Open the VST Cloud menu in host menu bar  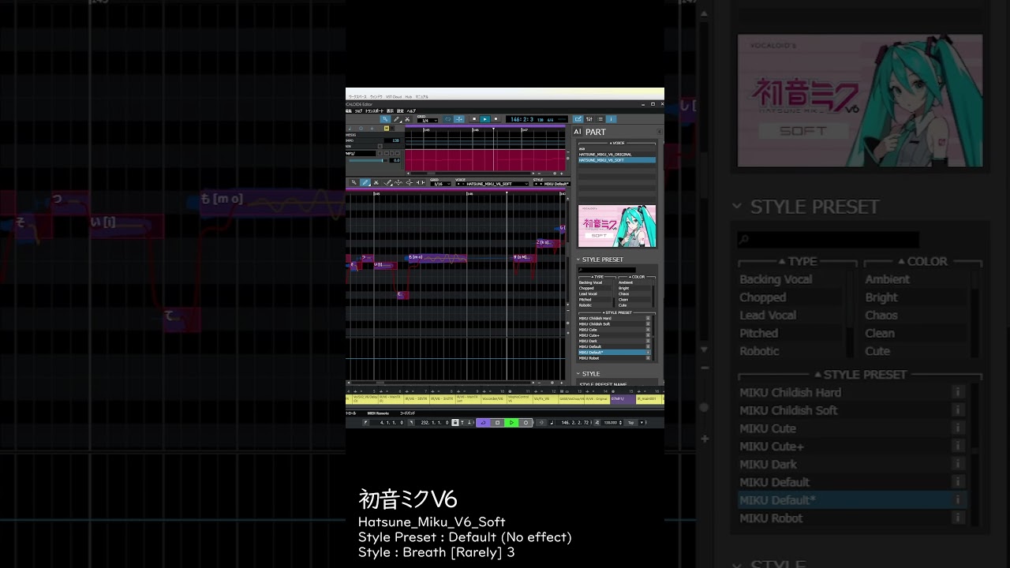click(x=394, y=97)
